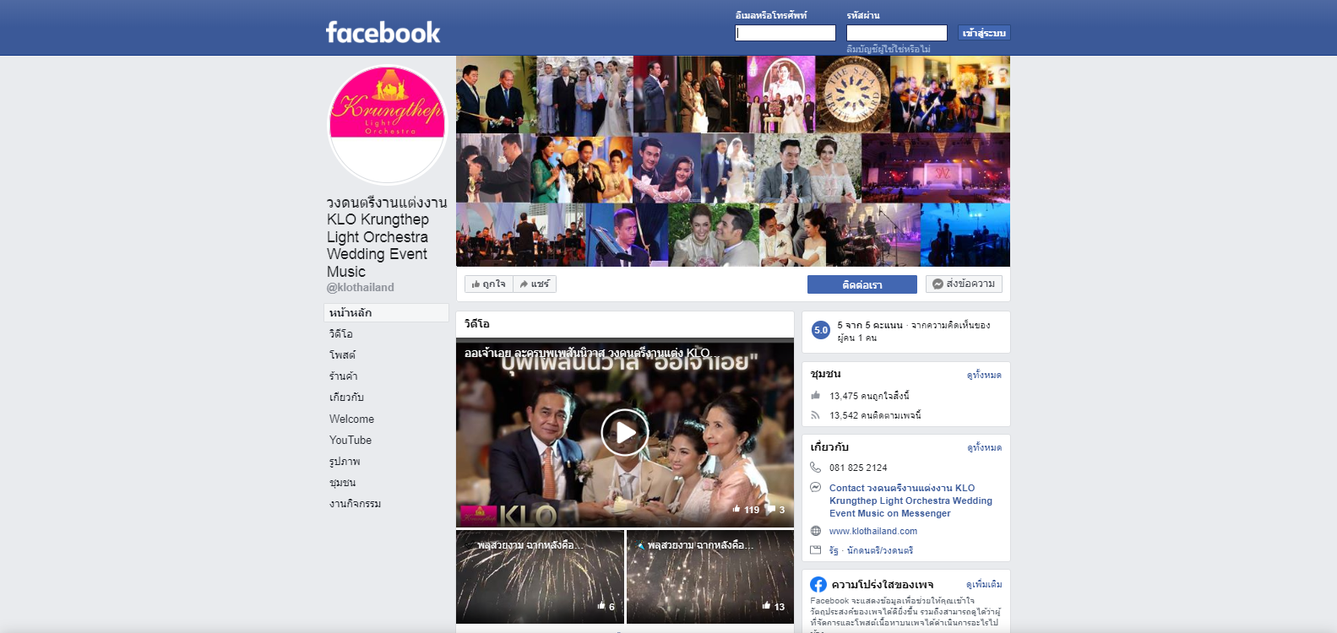Click the page name KLO Krungthep Light Orchestra
Viewport: 1337px width, 633px height.
click(387, 237)
